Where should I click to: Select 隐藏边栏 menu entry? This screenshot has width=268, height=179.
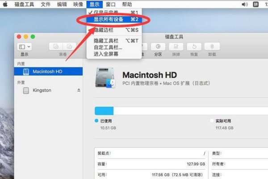(114, 30)
